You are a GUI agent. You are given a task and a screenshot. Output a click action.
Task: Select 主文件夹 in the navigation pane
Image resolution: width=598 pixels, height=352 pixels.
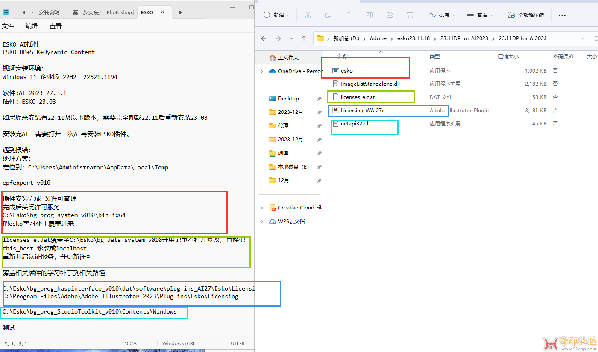(x=289, y=57)
